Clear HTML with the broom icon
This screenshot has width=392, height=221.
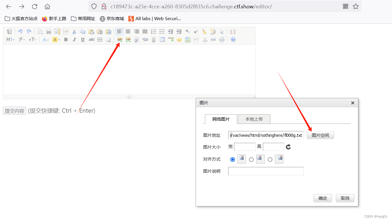204,32
